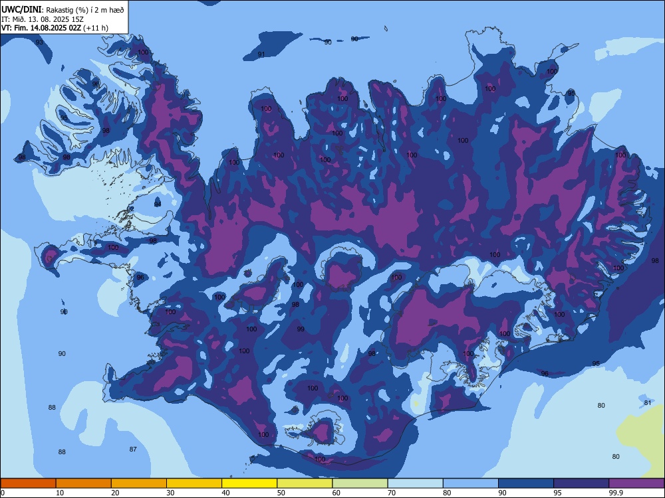Select the purple legend swatch above 99.9

[x=636, y=483]
